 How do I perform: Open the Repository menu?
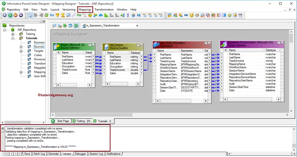point(14,10)
